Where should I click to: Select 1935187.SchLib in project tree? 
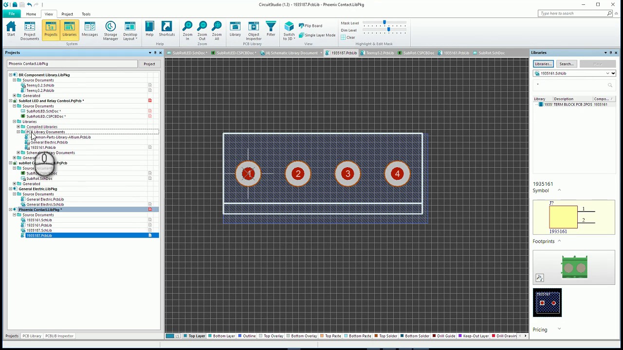(39, 230)
